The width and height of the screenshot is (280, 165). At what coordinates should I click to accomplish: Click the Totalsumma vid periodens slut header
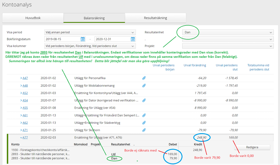coord(258,67)
